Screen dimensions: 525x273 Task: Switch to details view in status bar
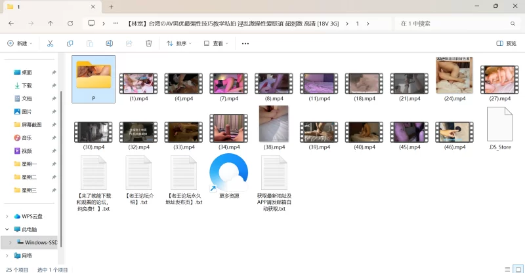pos(507,268)
